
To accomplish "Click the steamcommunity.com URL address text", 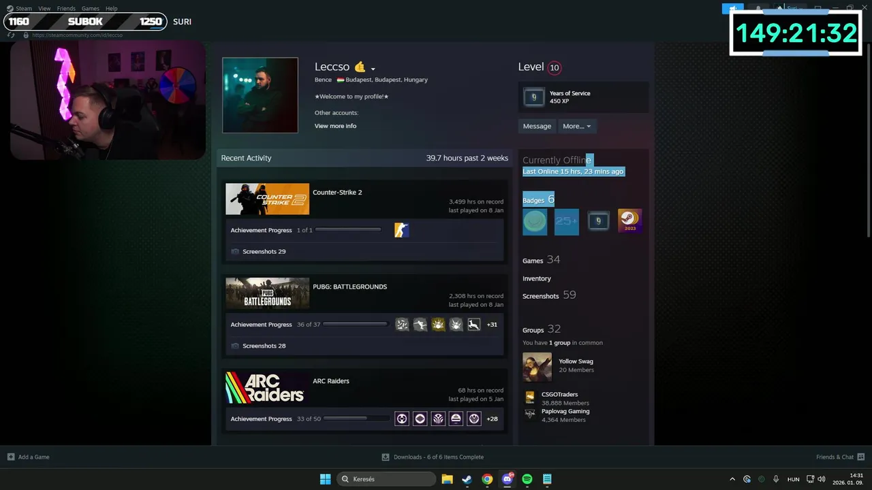I will [77, 35].
